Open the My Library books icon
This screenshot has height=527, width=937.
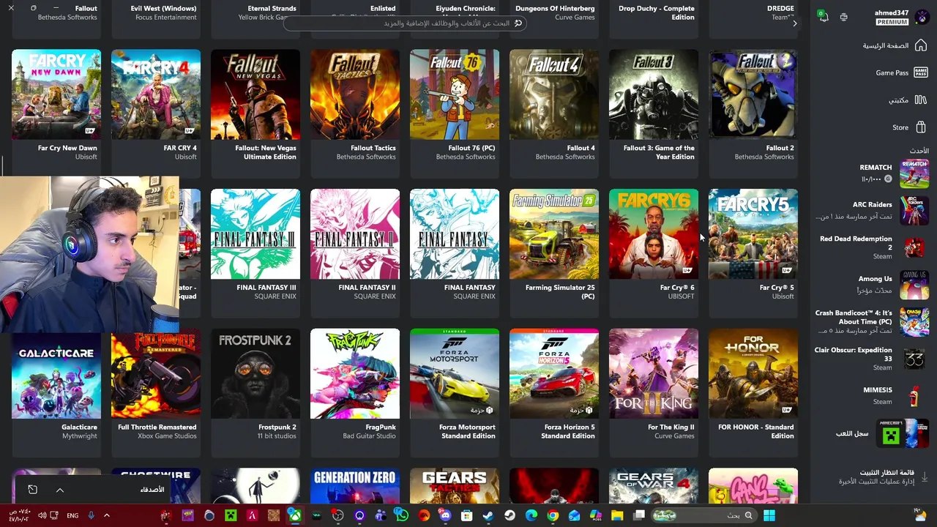[921, 100]
